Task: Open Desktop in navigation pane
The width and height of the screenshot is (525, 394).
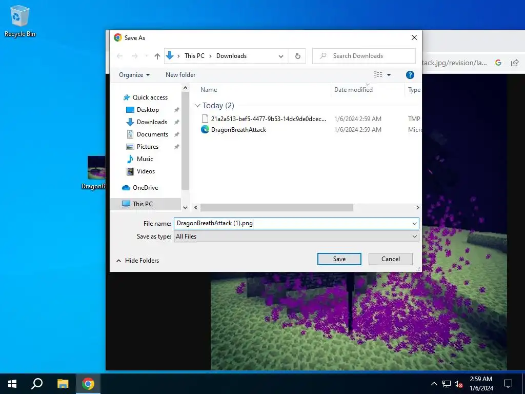Action: point(148,110)
